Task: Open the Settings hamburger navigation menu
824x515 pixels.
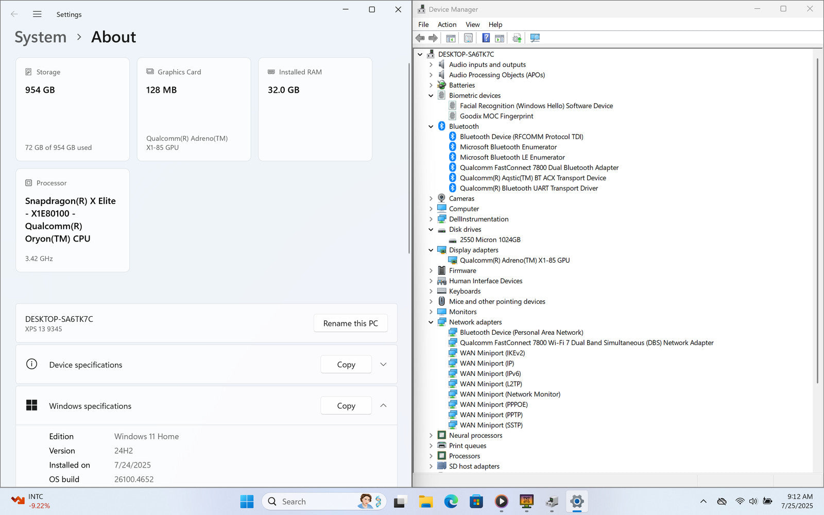Action: [x=37, y=14]
